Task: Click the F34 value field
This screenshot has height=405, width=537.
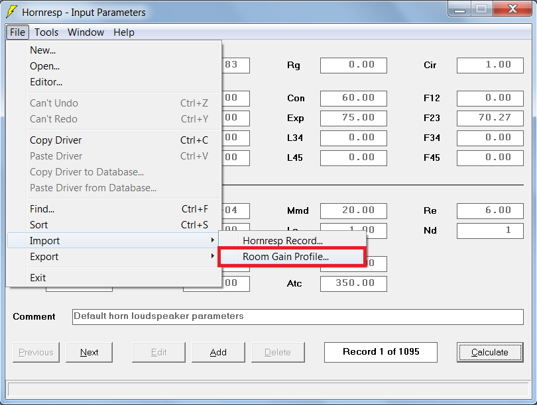Action: tap(490, 138)
